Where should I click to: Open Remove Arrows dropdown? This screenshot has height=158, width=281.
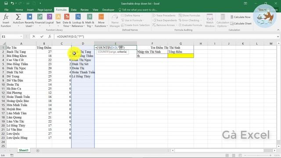(165, 25)
